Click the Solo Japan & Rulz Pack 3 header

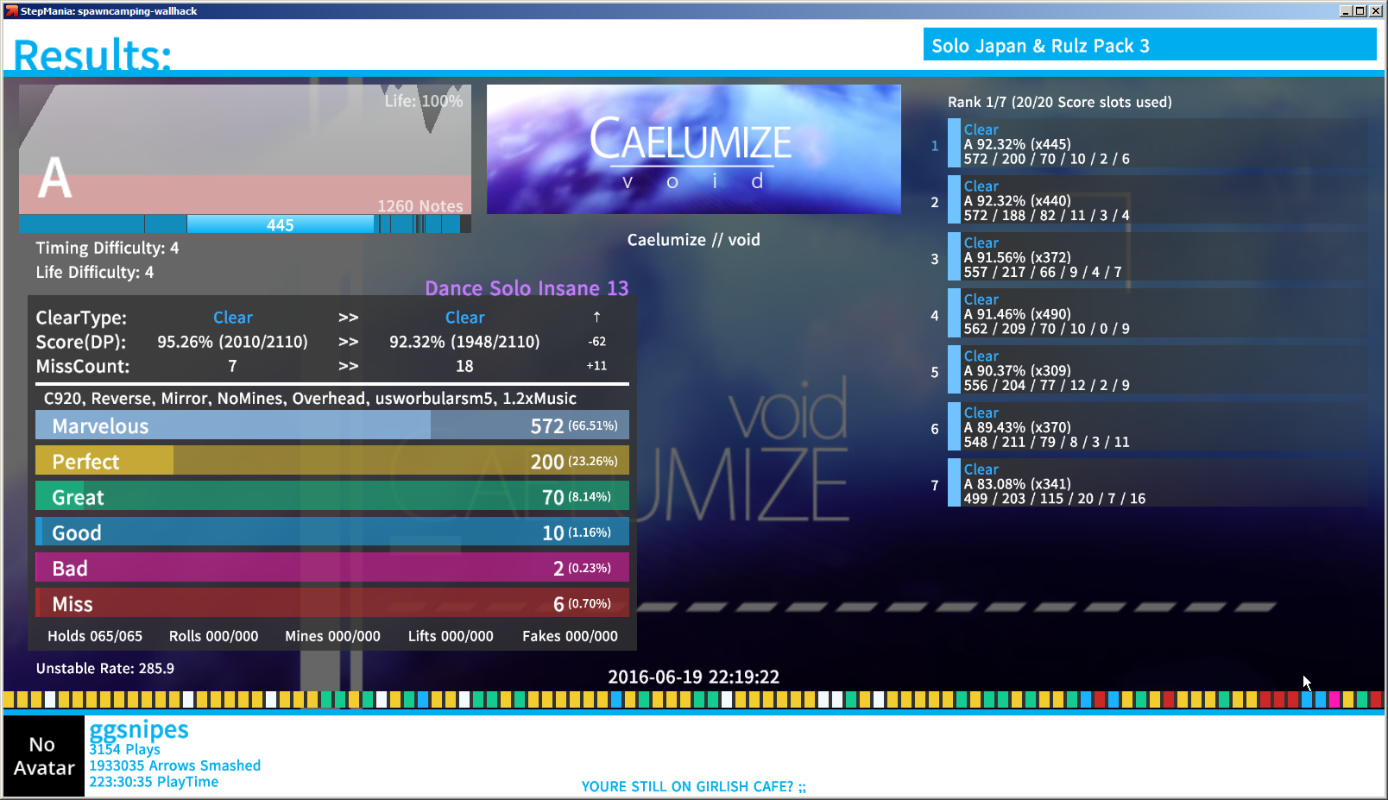(x=1149, y=46)
